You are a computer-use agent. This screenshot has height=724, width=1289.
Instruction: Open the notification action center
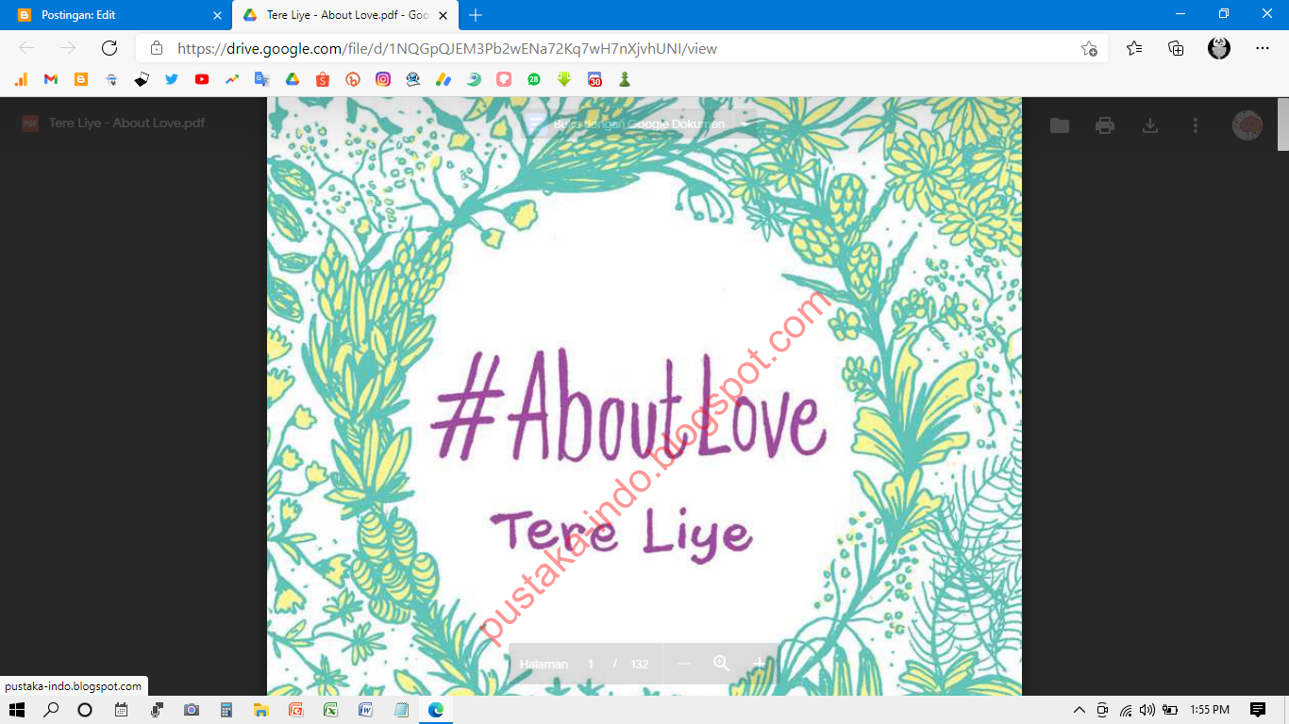(1257, 710)
